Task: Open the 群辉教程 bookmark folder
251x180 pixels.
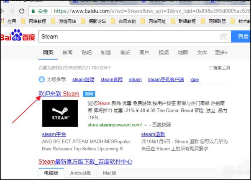Action: click(x=183, y=21)
